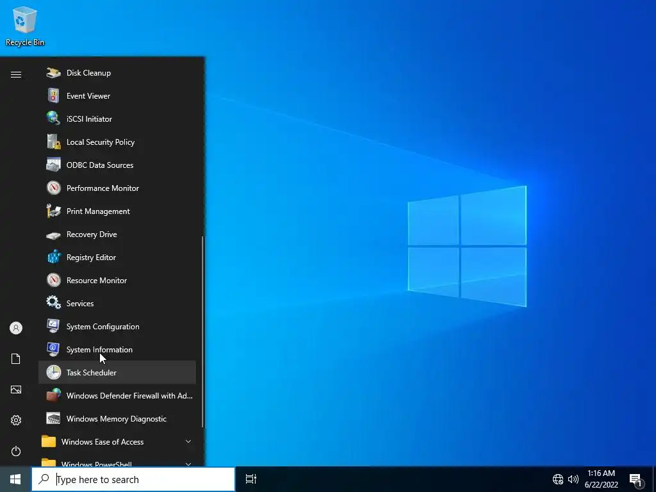The image size is (656, 492).
Task: Open Performance Monitor icon
Action: pos(54,188)
